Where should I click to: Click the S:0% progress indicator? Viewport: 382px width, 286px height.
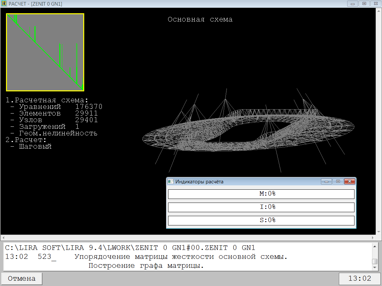pyautogui.click(x=261, y=220)
